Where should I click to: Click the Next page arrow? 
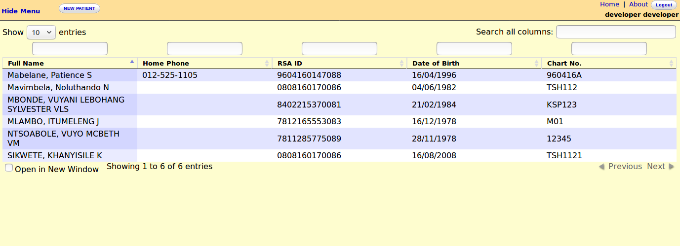coord(671,167)
